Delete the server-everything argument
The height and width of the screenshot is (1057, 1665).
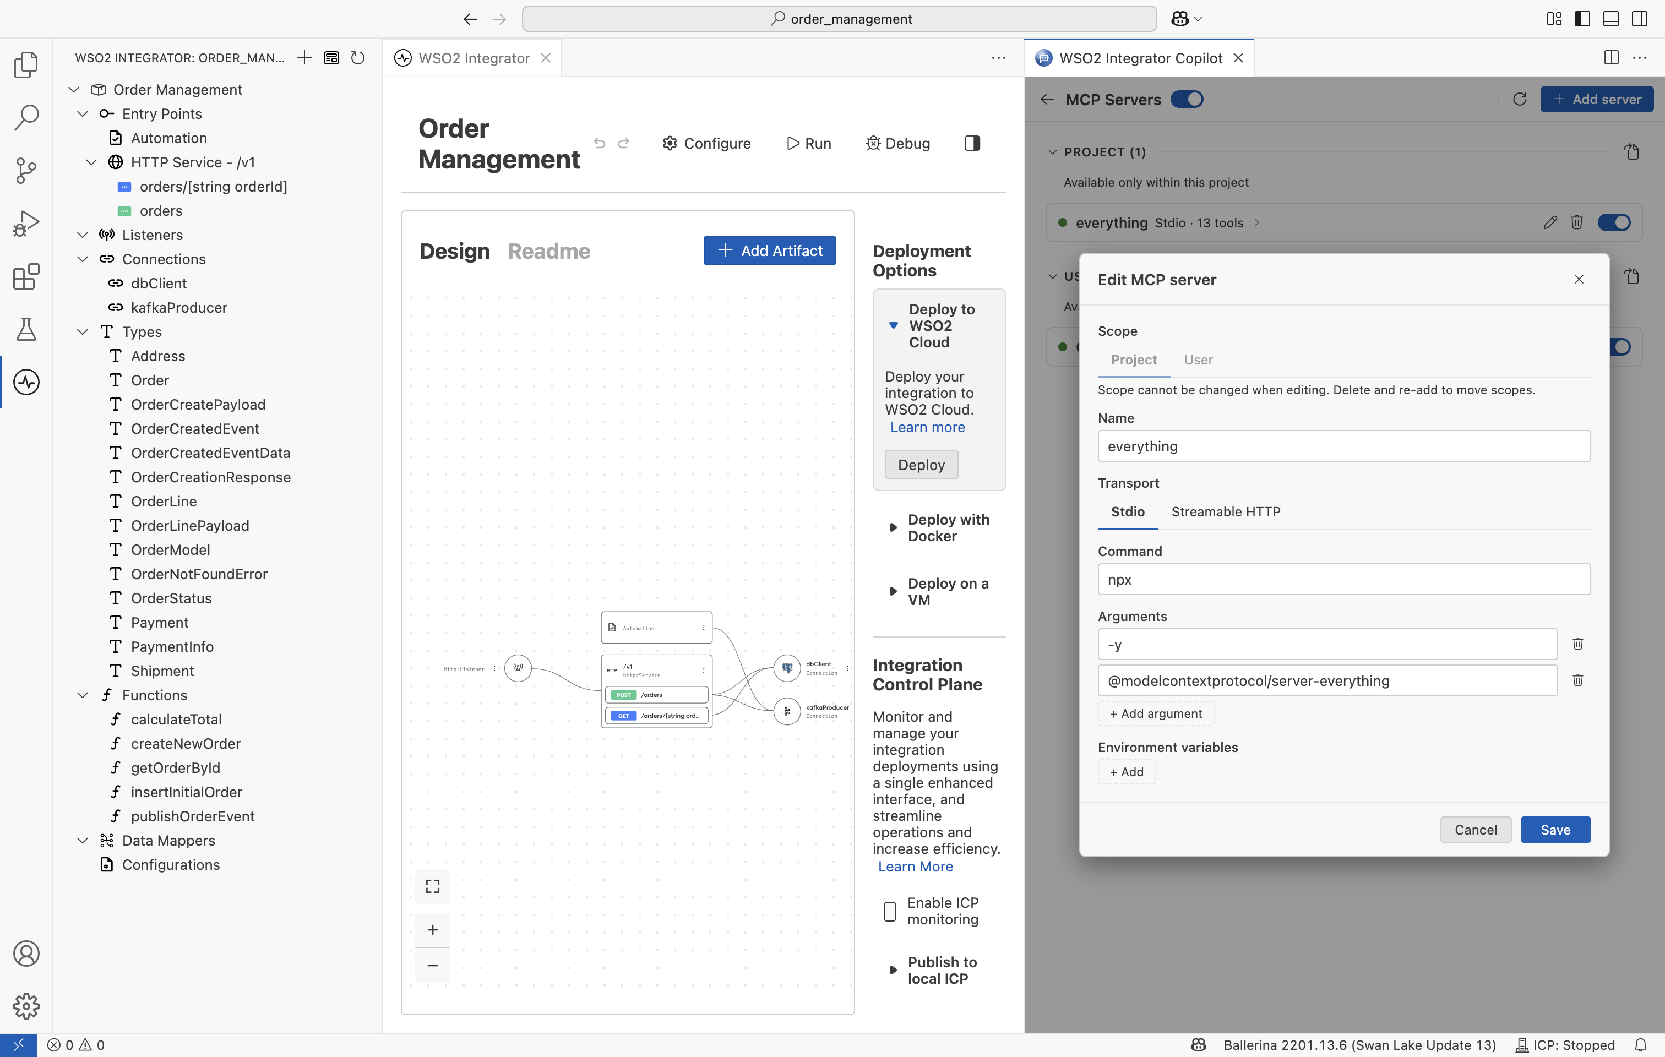point(1578,680)
